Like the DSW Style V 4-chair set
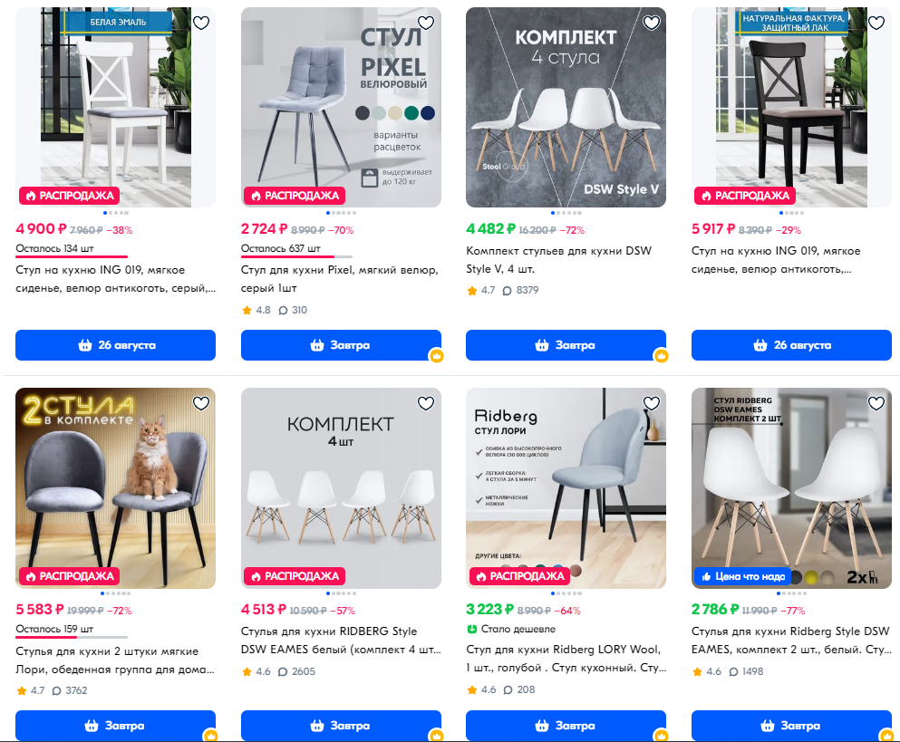The width and height of the screenshot is (900, 742). (x=651, y=23)
